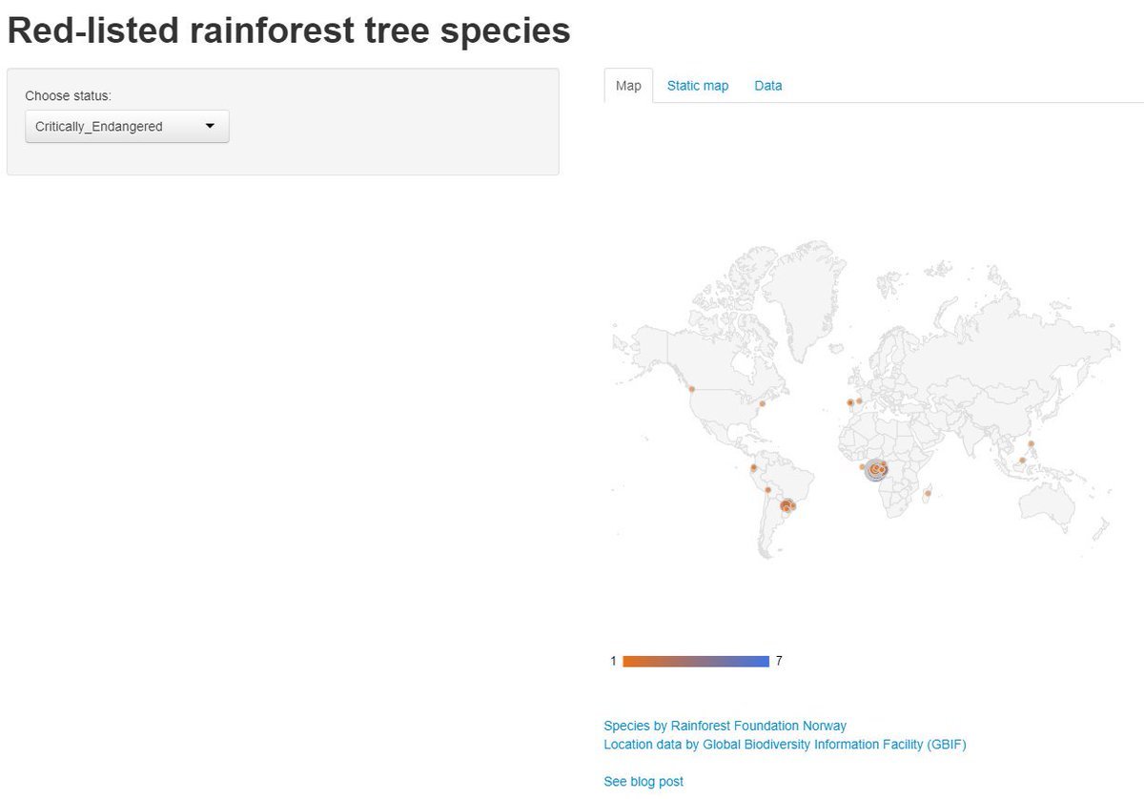Switch to the Data tab
Image resolution: width=1144 pixels, height=799 pixels.
pyautogui.click(x=767, y=86)
